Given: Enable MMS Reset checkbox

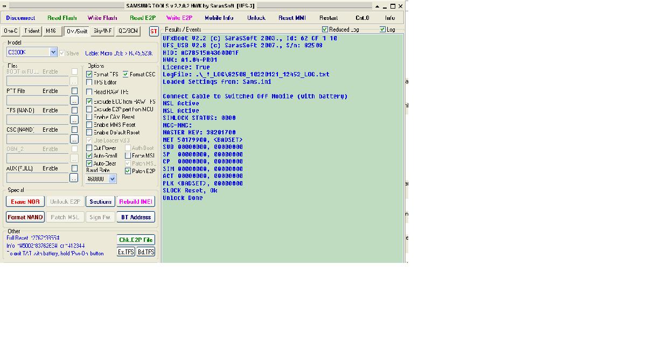Looking at the screenshot, I should pyautogui.click(x=89, y=125).
